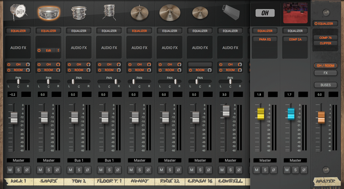Image resolution: width=344 pixels, height=189 pixels.
Task: Adjust Tom 2 OH send knob
Action: click(x=88, y=64)
